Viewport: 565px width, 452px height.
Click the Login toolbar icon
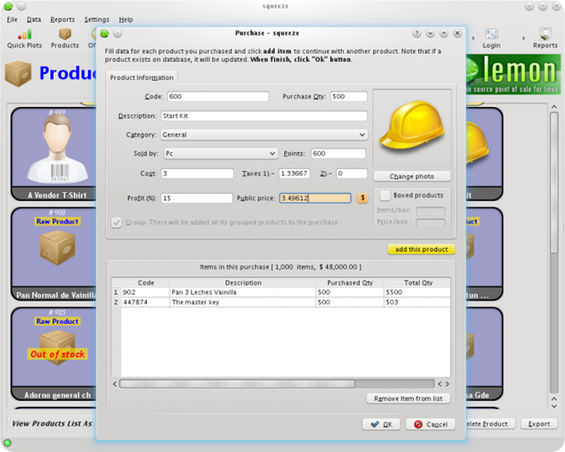coord(492,37)
